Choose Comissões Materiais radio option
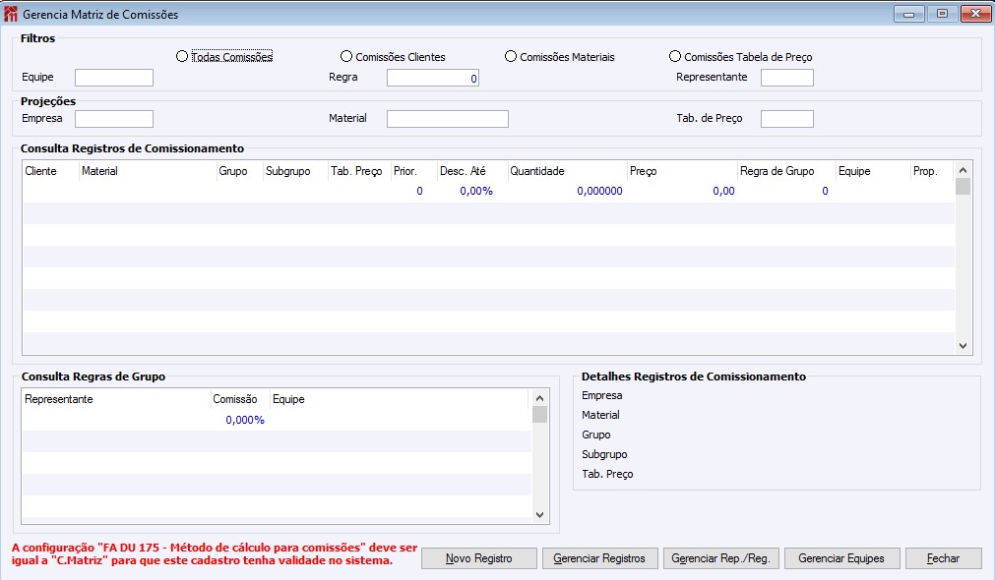The width and height of the screenshot is (995, 580). tap(511, 57)
